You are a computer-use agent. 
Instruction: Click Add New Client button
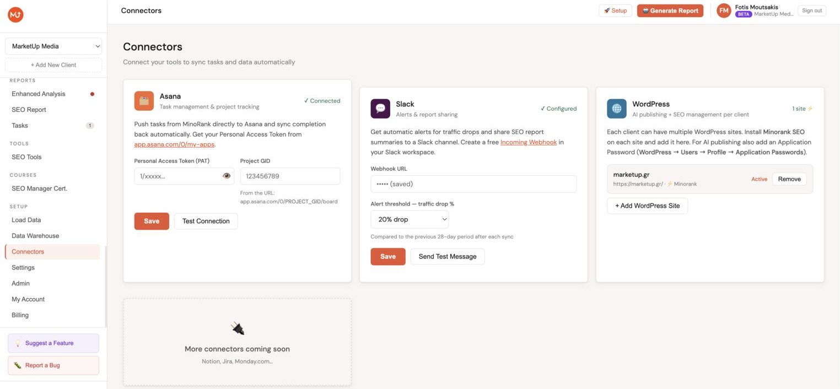pyautogui.click(x=53, y=65)
